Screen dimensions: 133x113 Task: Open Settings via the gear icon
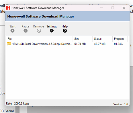[x=52, y=31]
